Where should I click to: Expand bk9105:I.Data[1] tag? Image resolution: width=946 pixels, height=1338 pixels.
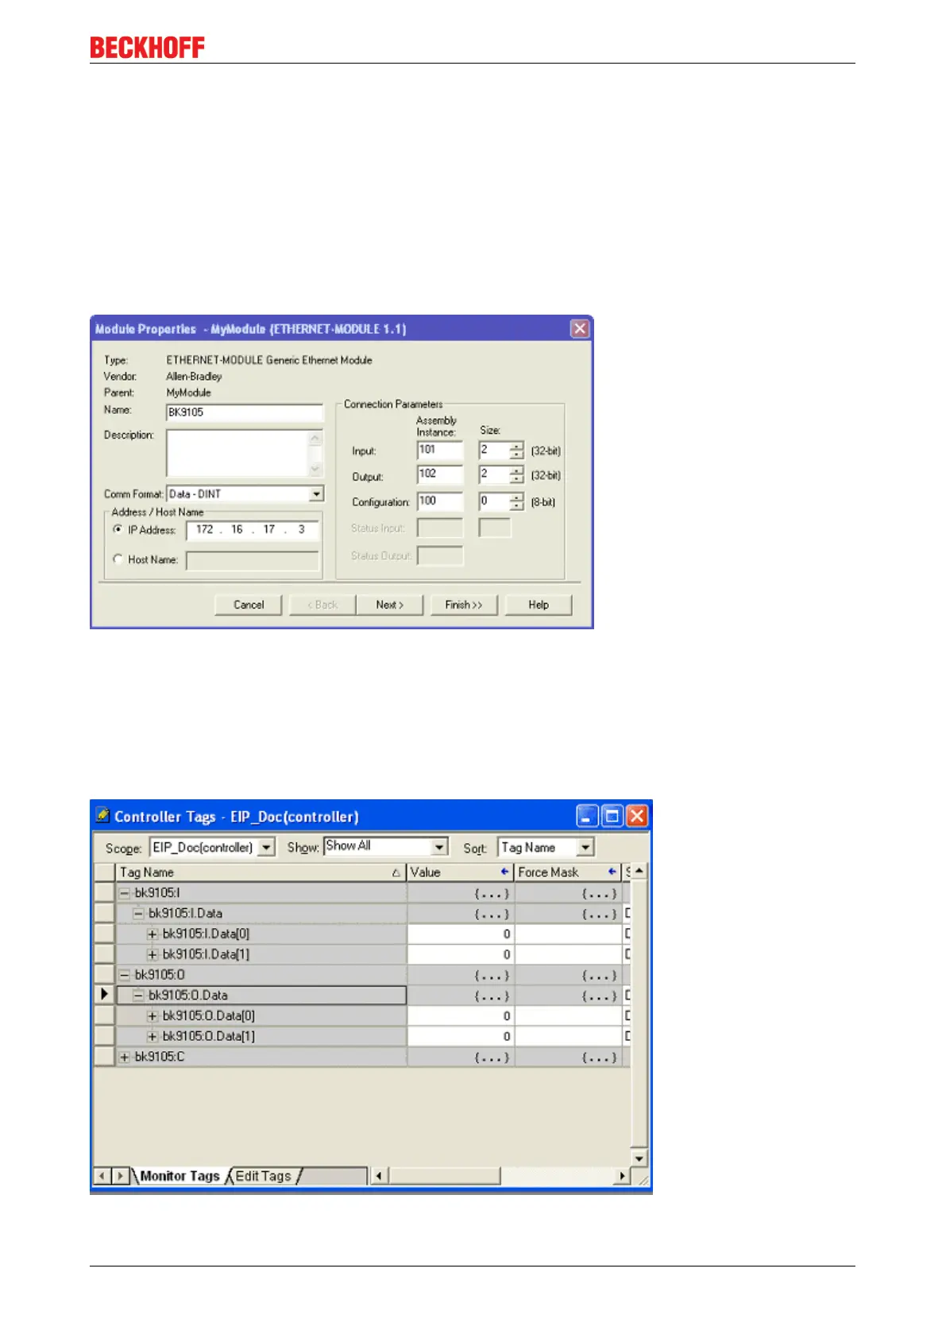point(153,955)
